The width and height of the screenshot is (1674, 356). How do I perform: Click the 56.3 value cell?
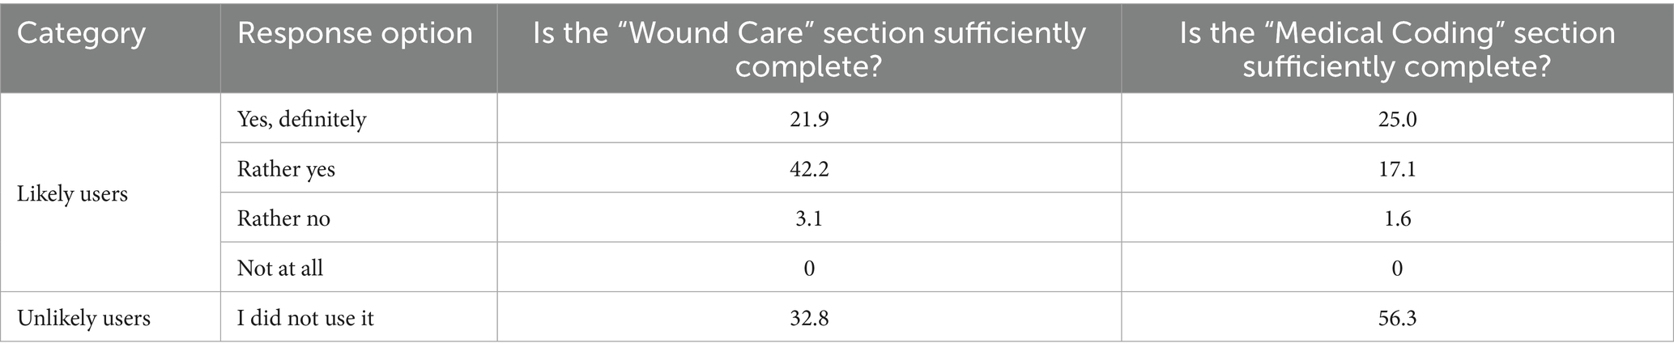pos(1397,318)
